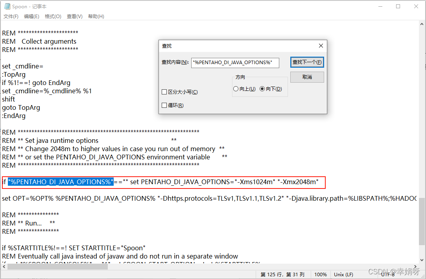Screen dimensions: 426x279
Task: Open the 编辑(E) menu
Action: (x=31, y=17)
